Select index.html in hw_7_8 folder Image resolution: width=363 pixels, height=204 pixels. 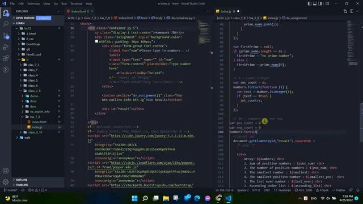point(39,122)
